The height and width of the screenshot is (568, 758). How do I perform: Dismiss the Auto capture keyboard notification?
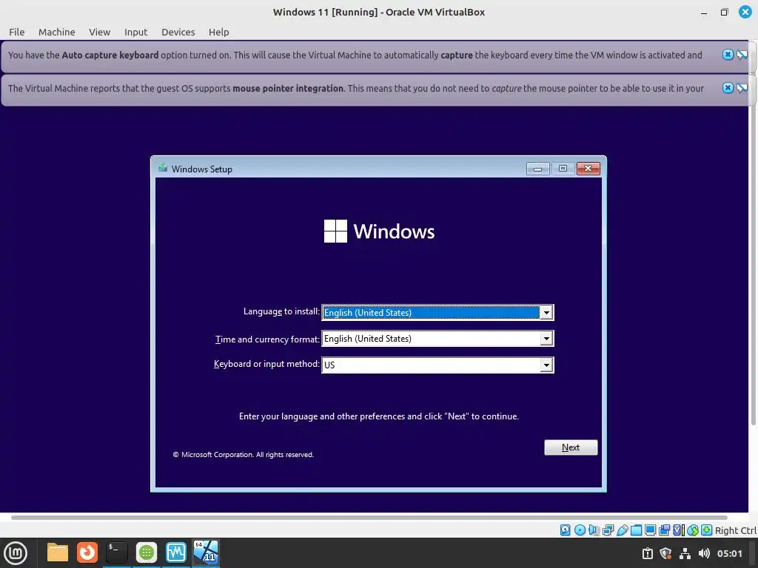tap(728, 55)
